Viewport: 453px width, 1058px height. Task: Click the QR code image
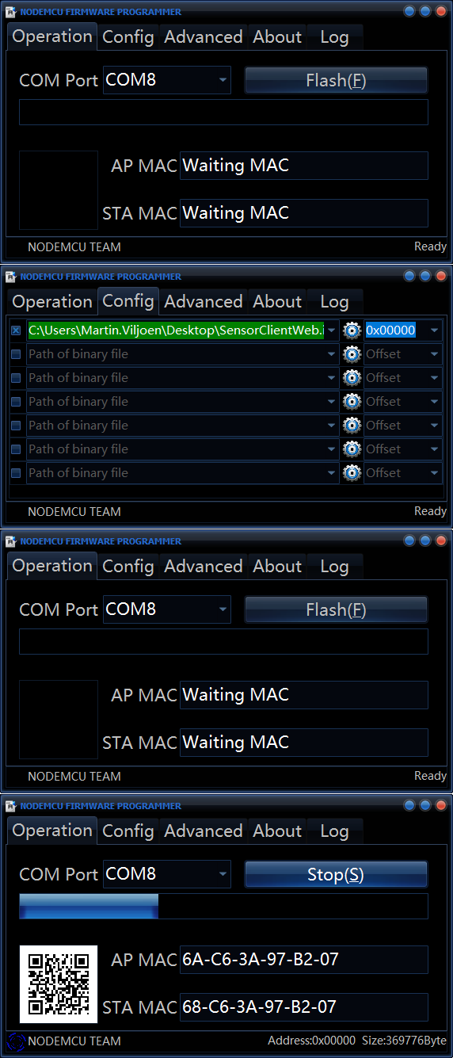pos(58,984)
